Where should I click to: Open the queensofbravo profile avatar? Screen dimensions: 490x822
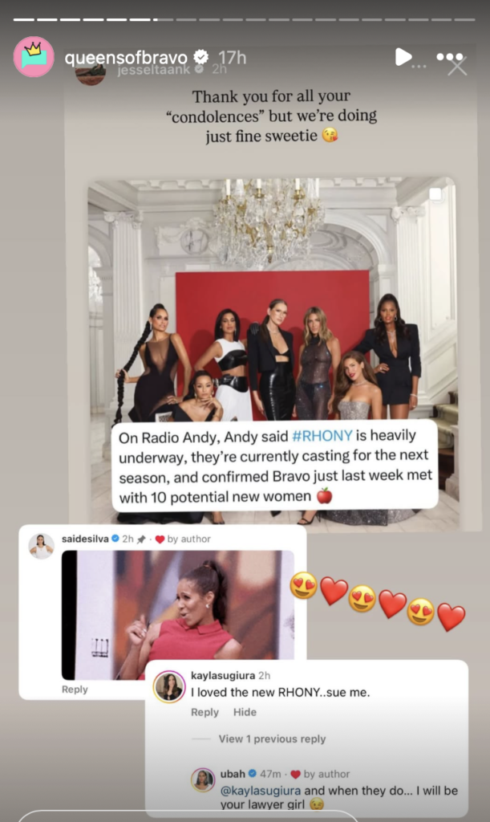[34, 57]
